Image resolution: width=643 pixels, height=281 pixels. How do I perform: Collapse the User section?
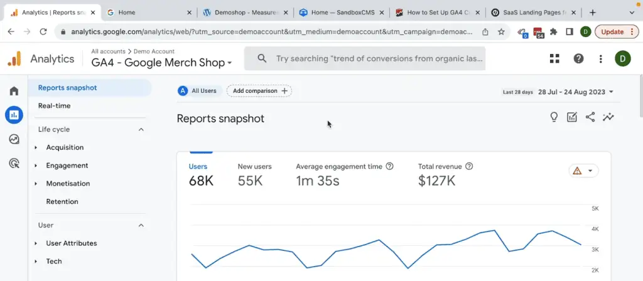[x=141, y=225]
